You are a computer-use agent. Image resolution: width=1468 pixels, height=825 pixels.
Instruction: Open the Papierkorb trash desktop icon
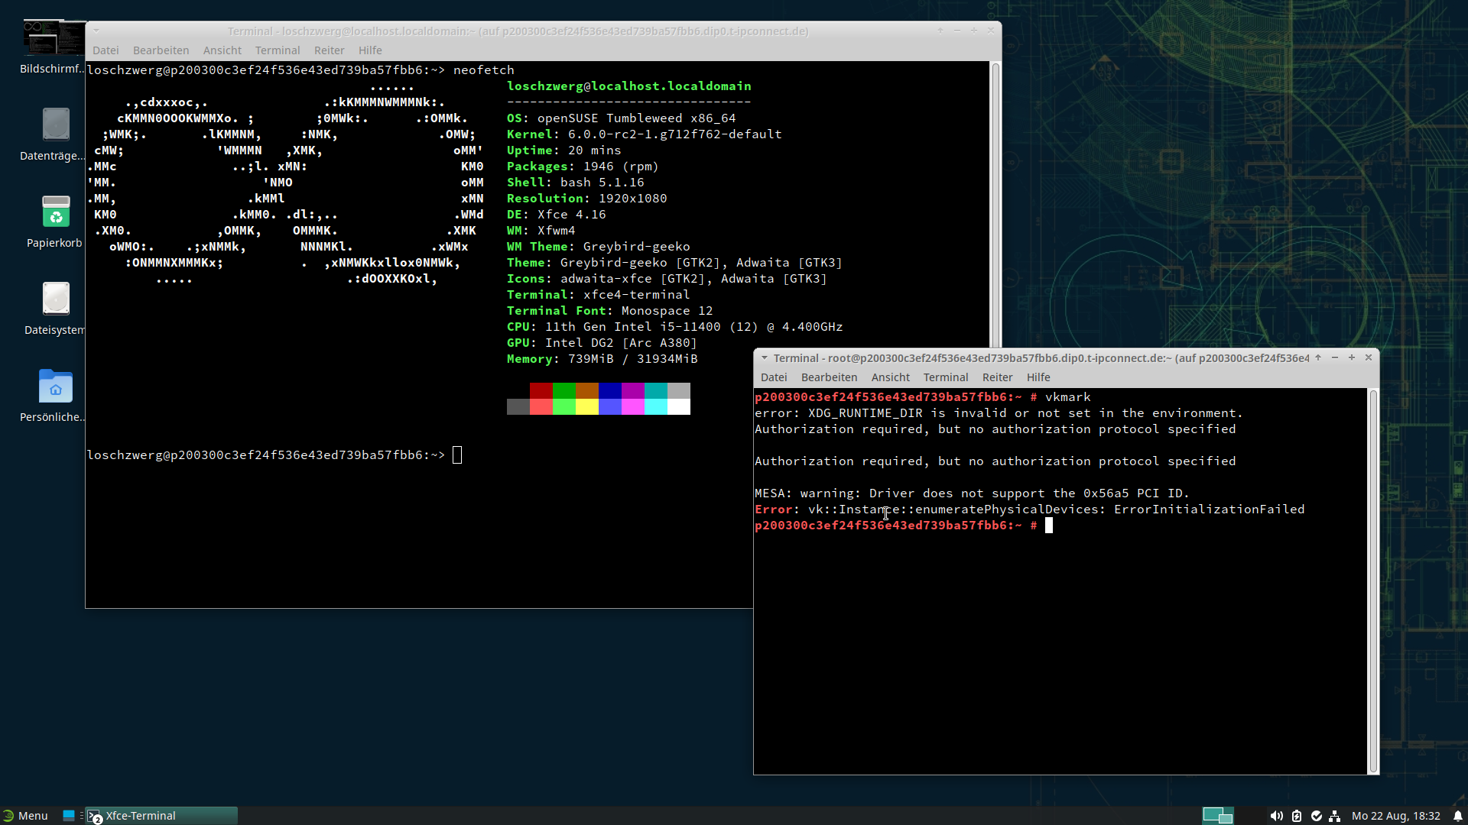tap(55, 212)
